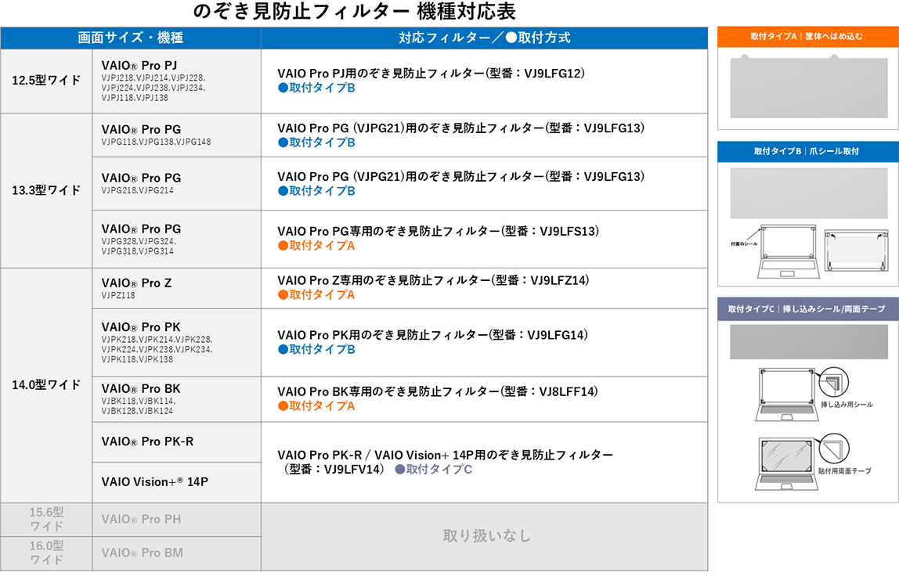Screen dimensions: 899x573
Task: Click the Type C gray filter illustration
Action: click(808, 342)
